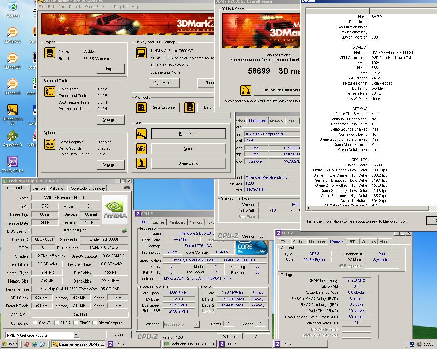This screenshot has width=437, height=349.
Task: Click Change... button under Selected Tests
Action: click(x=110, y=120)
